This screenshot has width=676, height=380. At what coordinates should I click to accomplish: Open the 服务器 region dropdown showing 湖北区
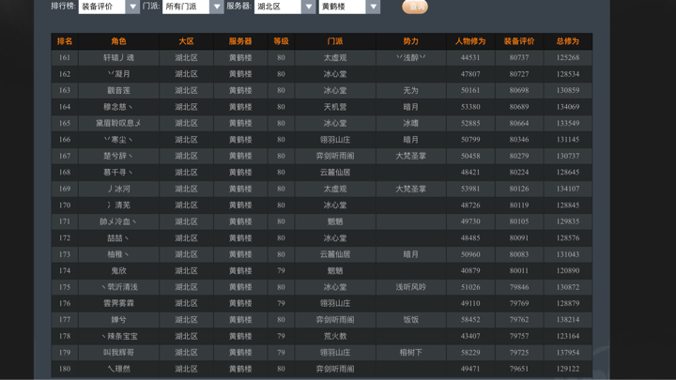(284, 7)
